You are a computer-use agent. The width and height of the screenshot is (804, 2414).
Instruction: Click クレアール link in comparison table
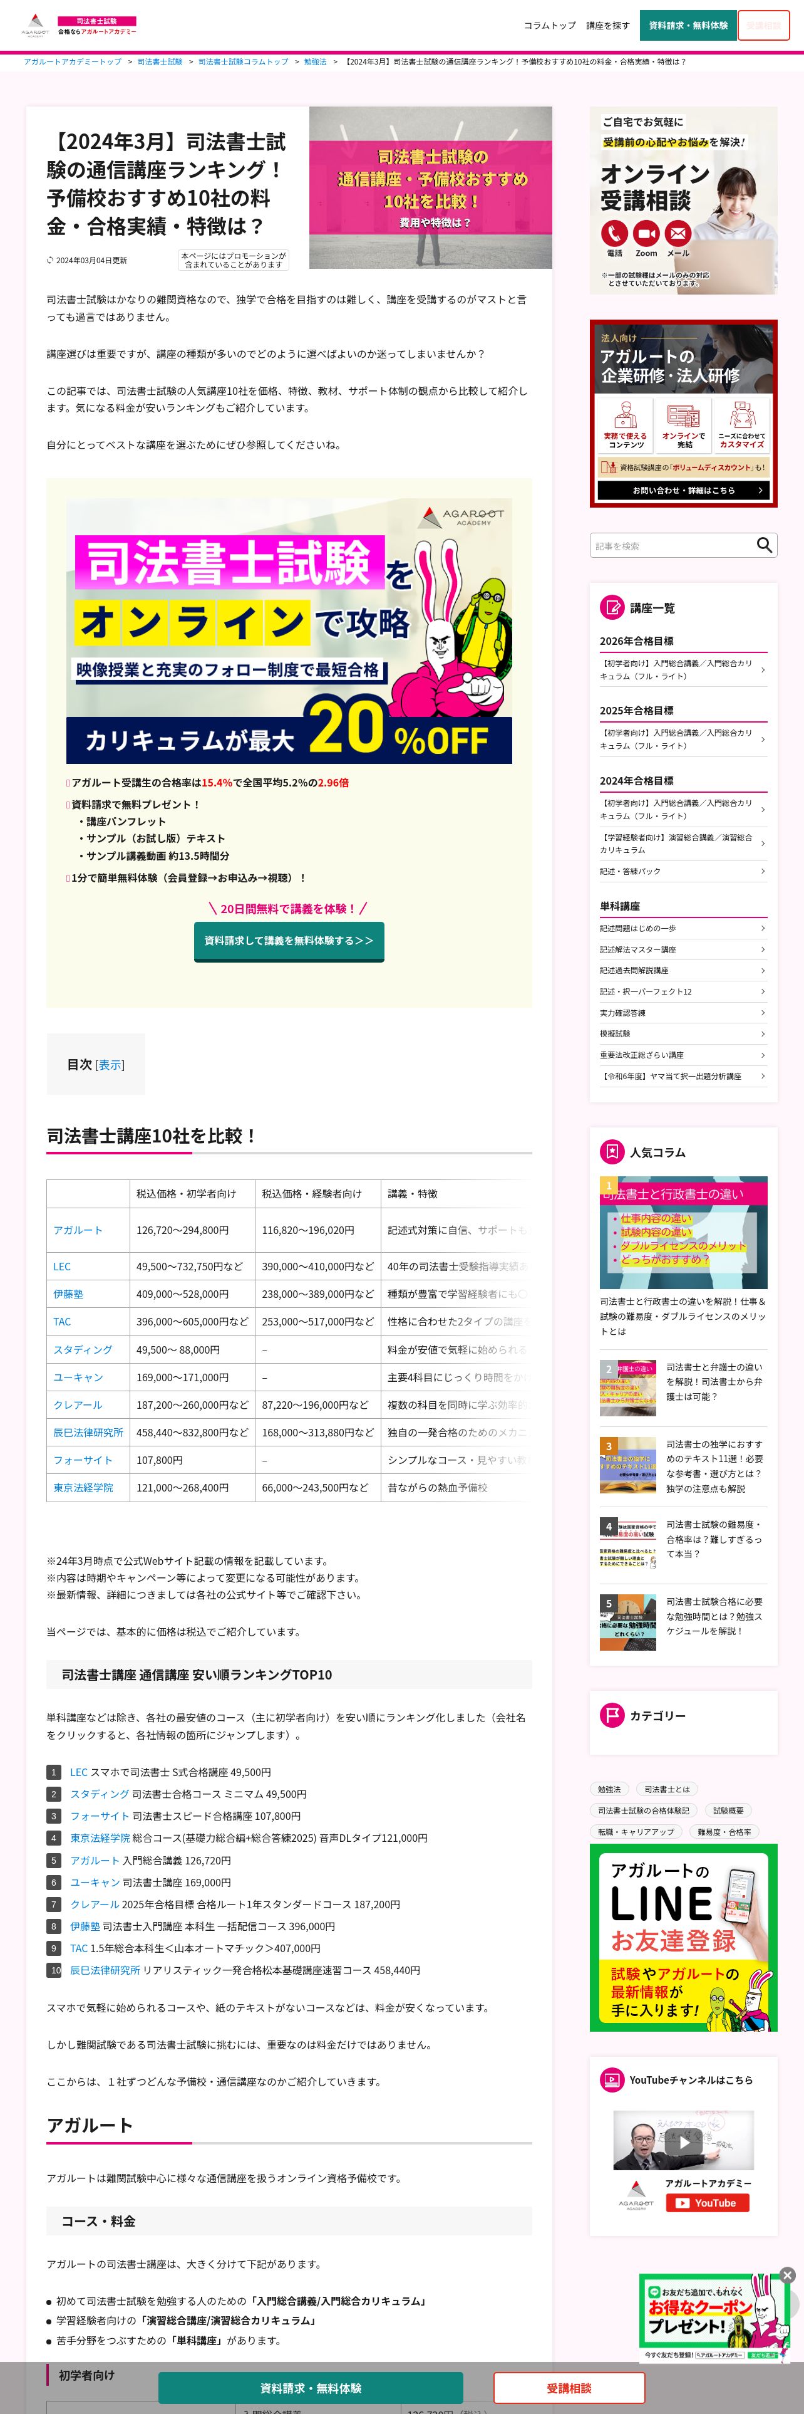coord(78,1405)
